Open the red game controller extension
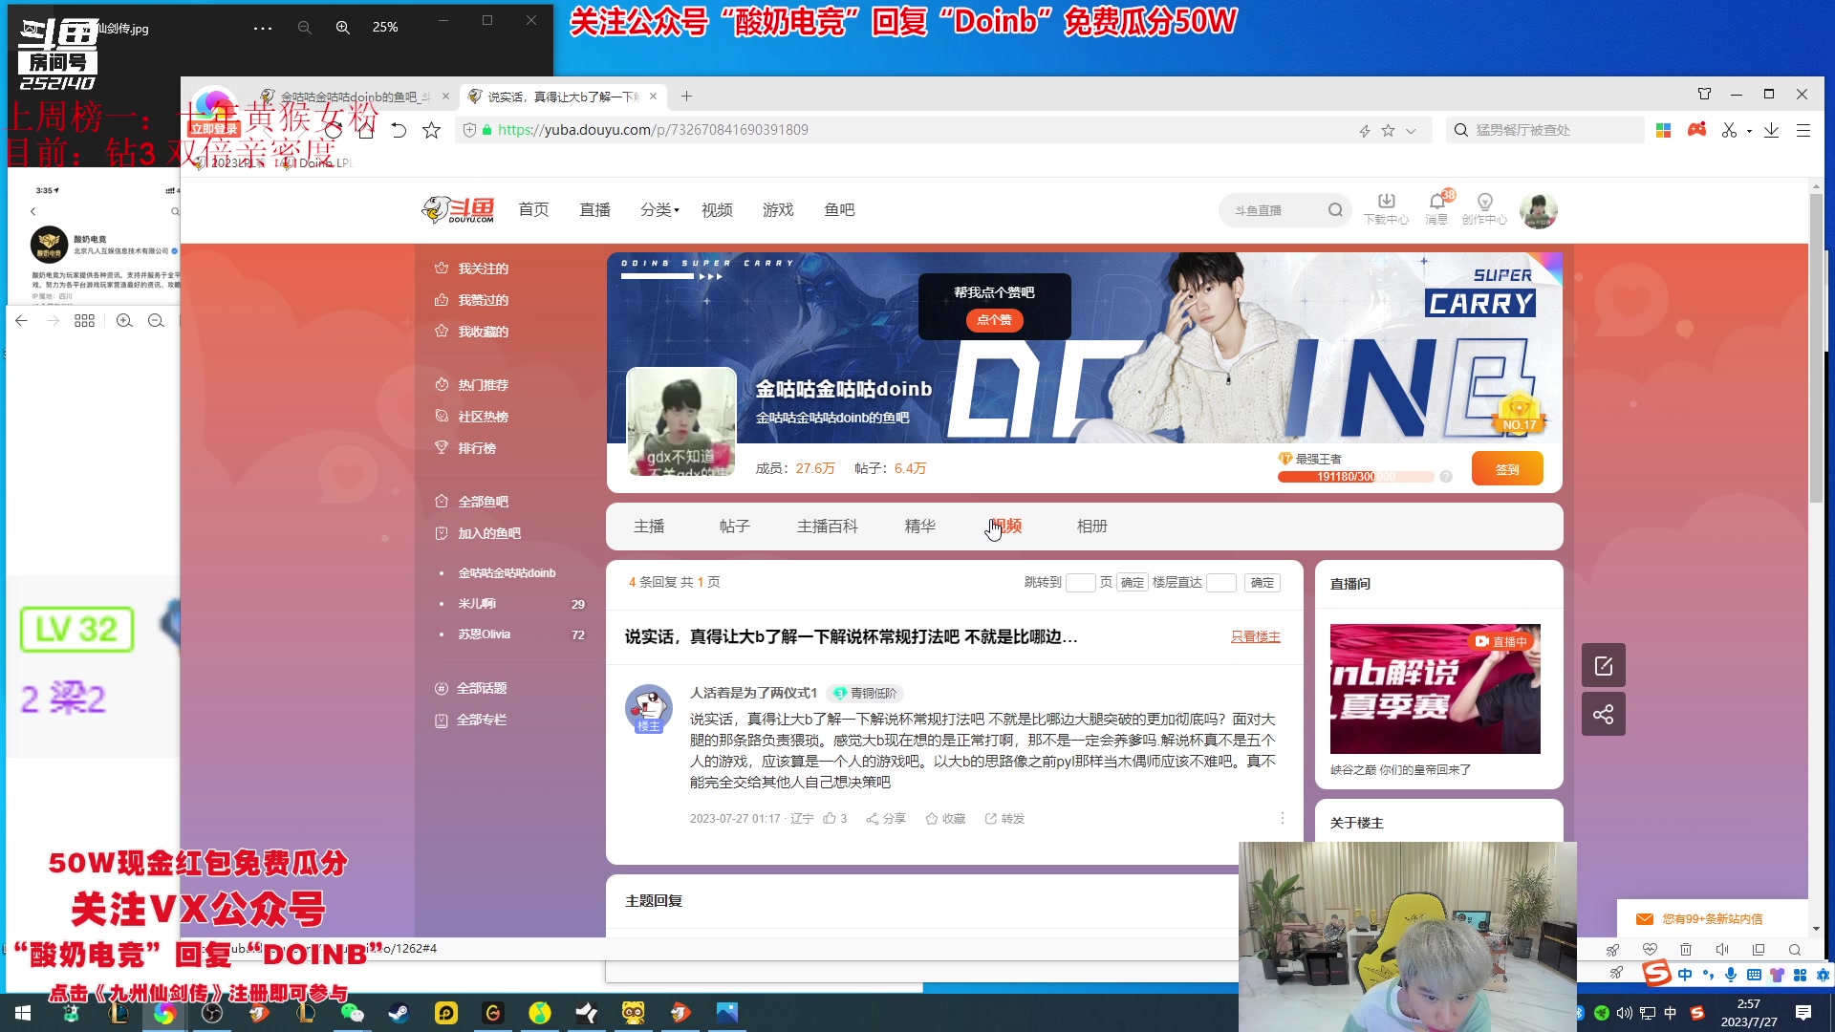1835x1032 pixels. click(x=1696, y=130)
